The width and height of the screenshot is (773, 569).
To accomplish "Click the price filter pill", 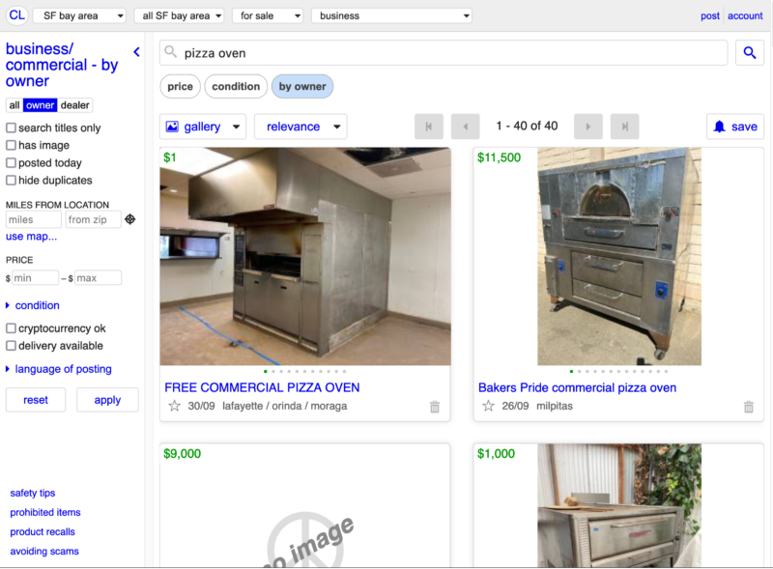I will [x=180, y=87].
